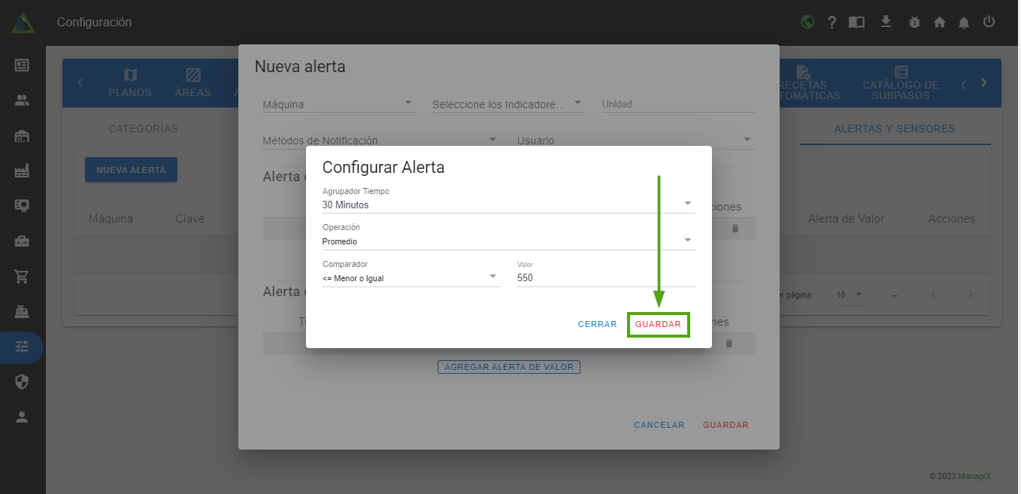The image size is (1021, 494).
Task: Open the shield security sidebar icon
Action: coord(22,382)
